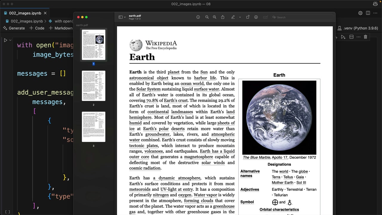Open the Share menu in Preview
The image size is (382, 215).
tap(223, 17)
